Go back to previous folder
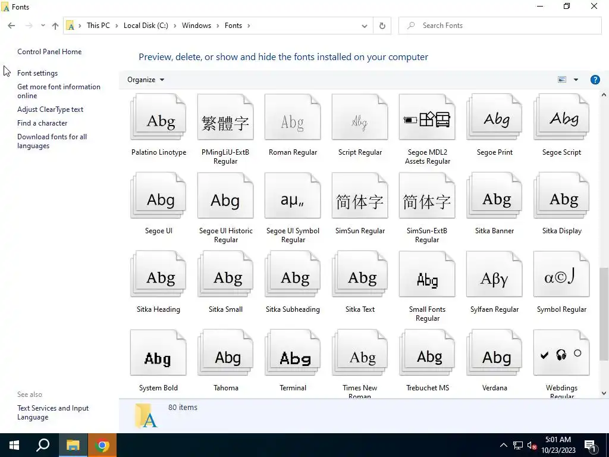The image size is (609, 457). coord(11,26)
